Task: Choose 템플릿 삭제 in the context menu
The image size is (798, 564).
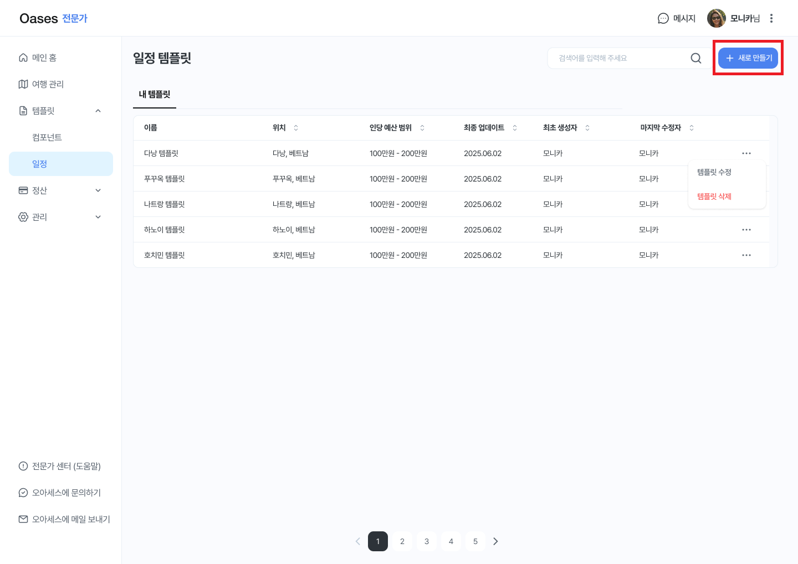Action: [x=714, y=196]
